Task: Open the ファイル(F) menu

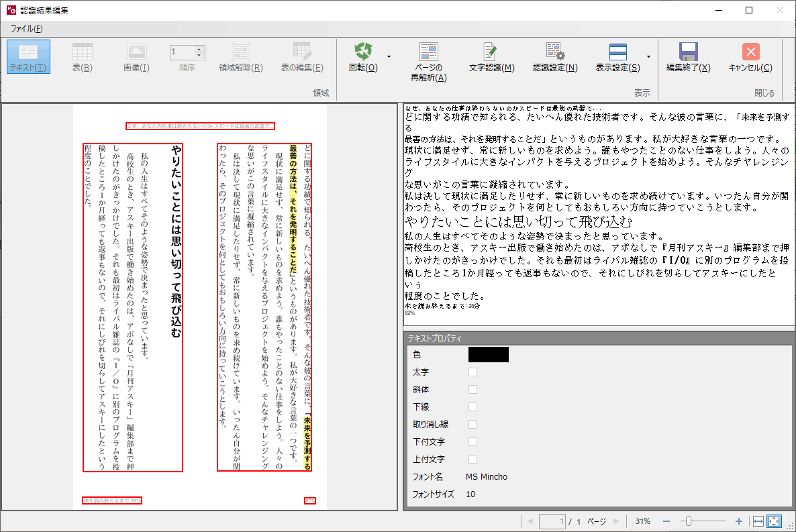Action: (26, 29)
